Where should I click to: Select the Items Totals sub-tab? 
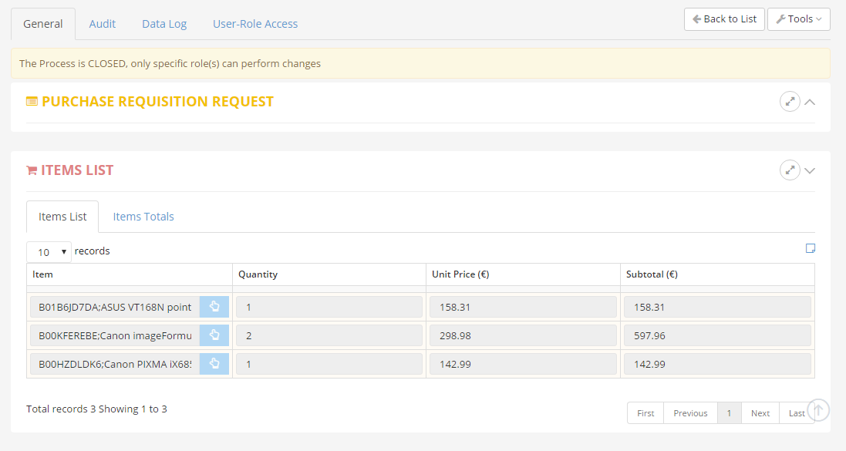(x=143, y=217)
